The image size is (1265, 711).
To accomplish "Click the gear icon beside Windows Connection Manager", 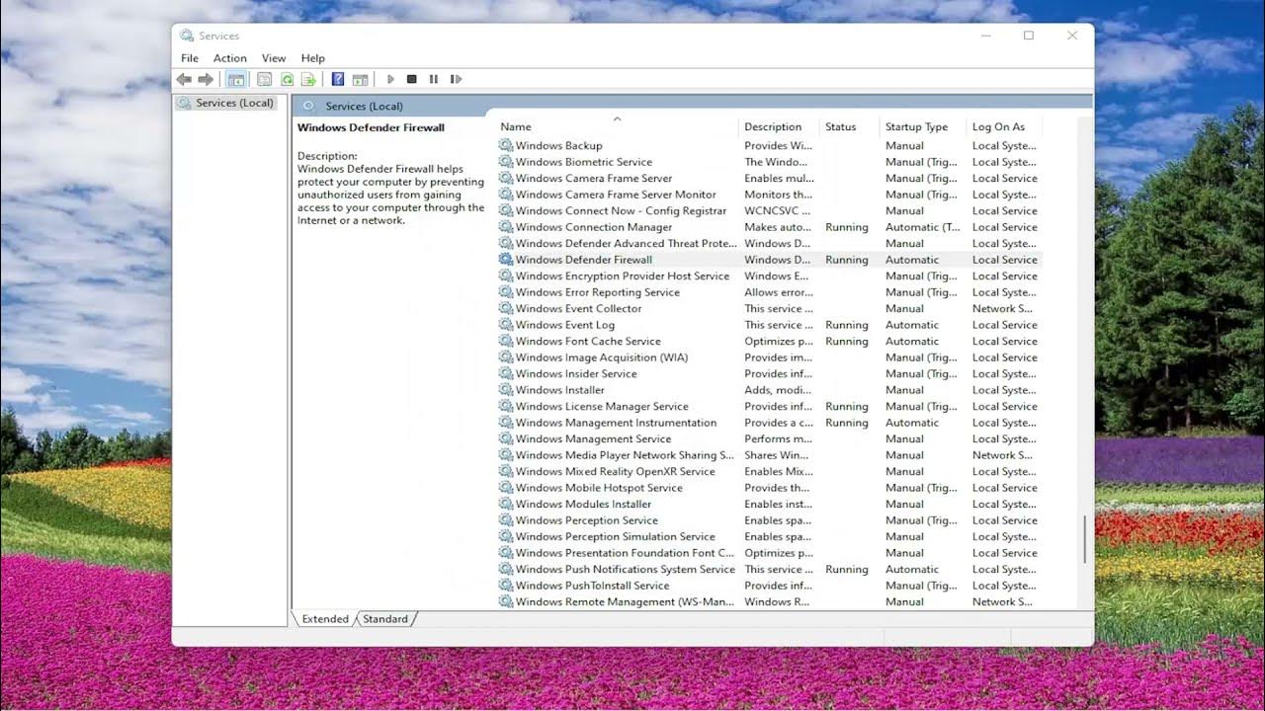I will tap(506, 227).
